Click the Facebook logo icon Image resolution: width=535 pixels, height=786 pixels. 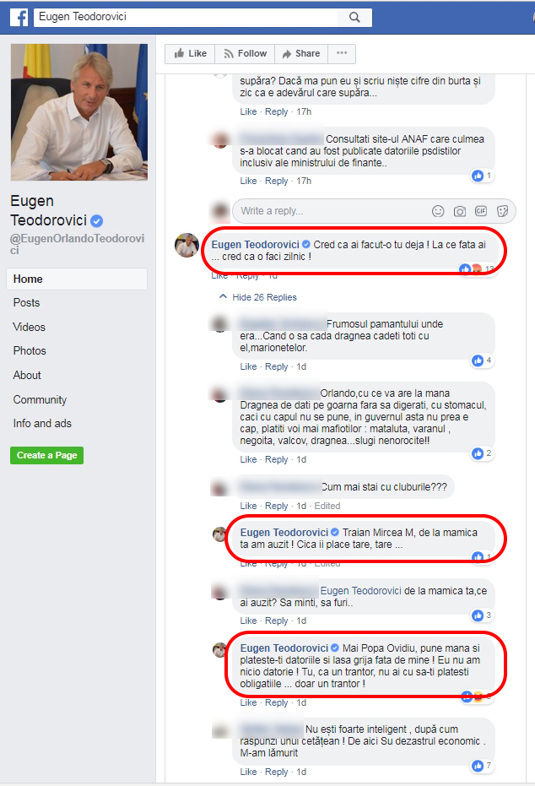point(19,17)
